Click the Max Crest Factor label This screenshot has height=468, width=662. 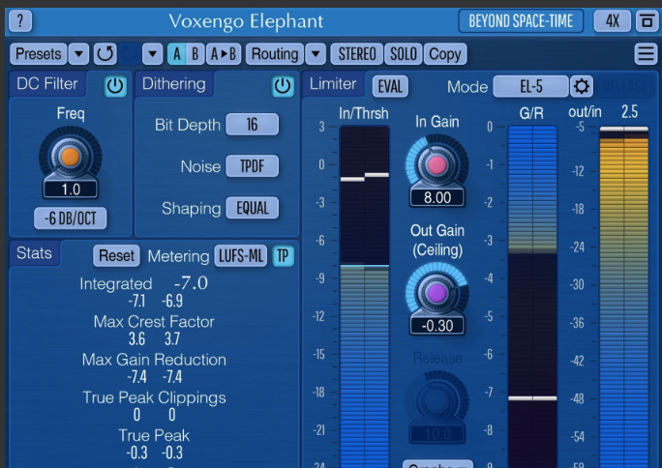pyautogui.click(x=154, y=322)
